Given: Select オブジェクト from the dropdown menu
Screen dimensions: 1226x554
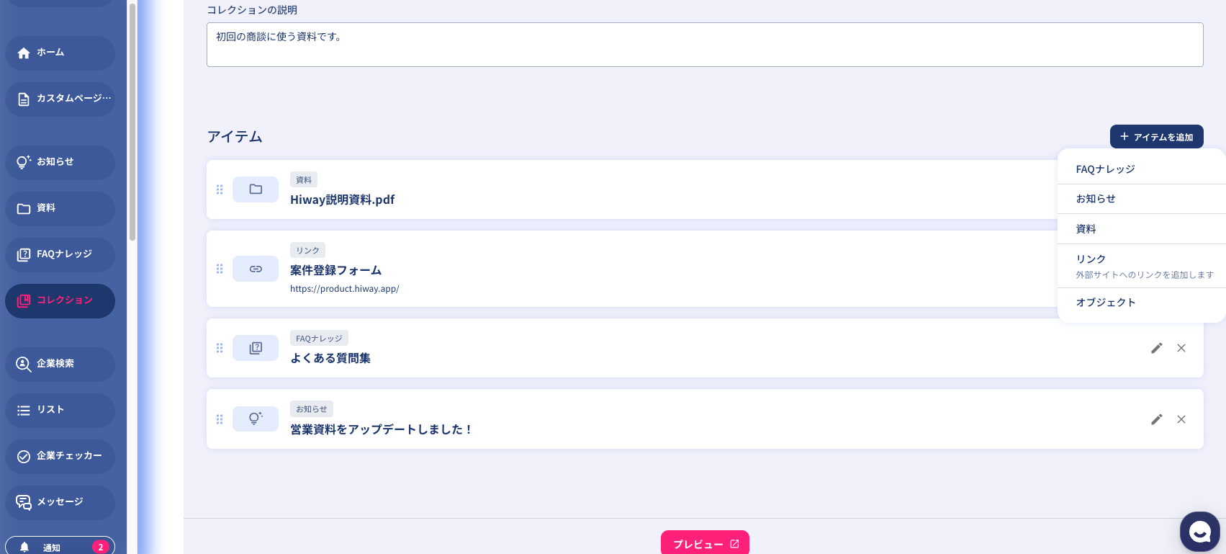Looking at the screenshot, I should (1106, 303).
